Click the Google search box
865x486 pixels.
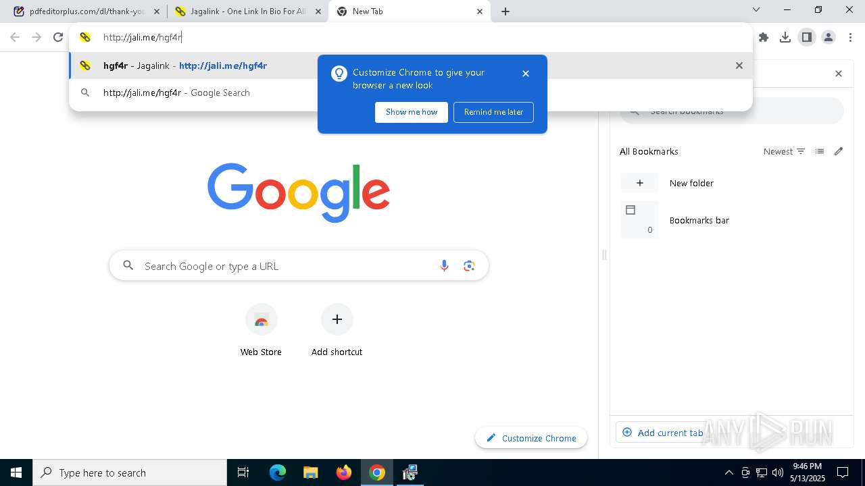(x=299, y=266)
